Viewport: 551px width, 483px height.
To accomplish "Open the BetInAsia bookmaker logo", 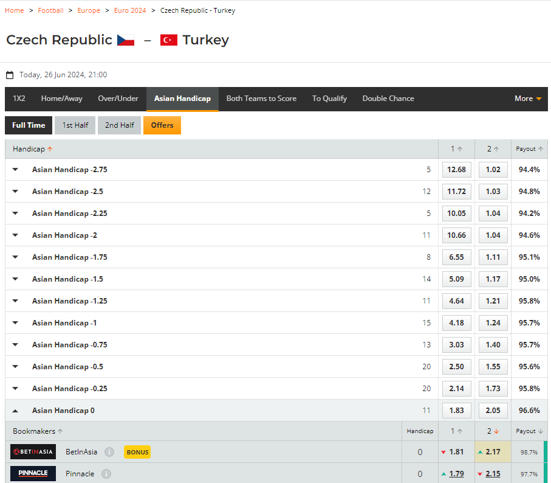I will [x=33, y=452].
